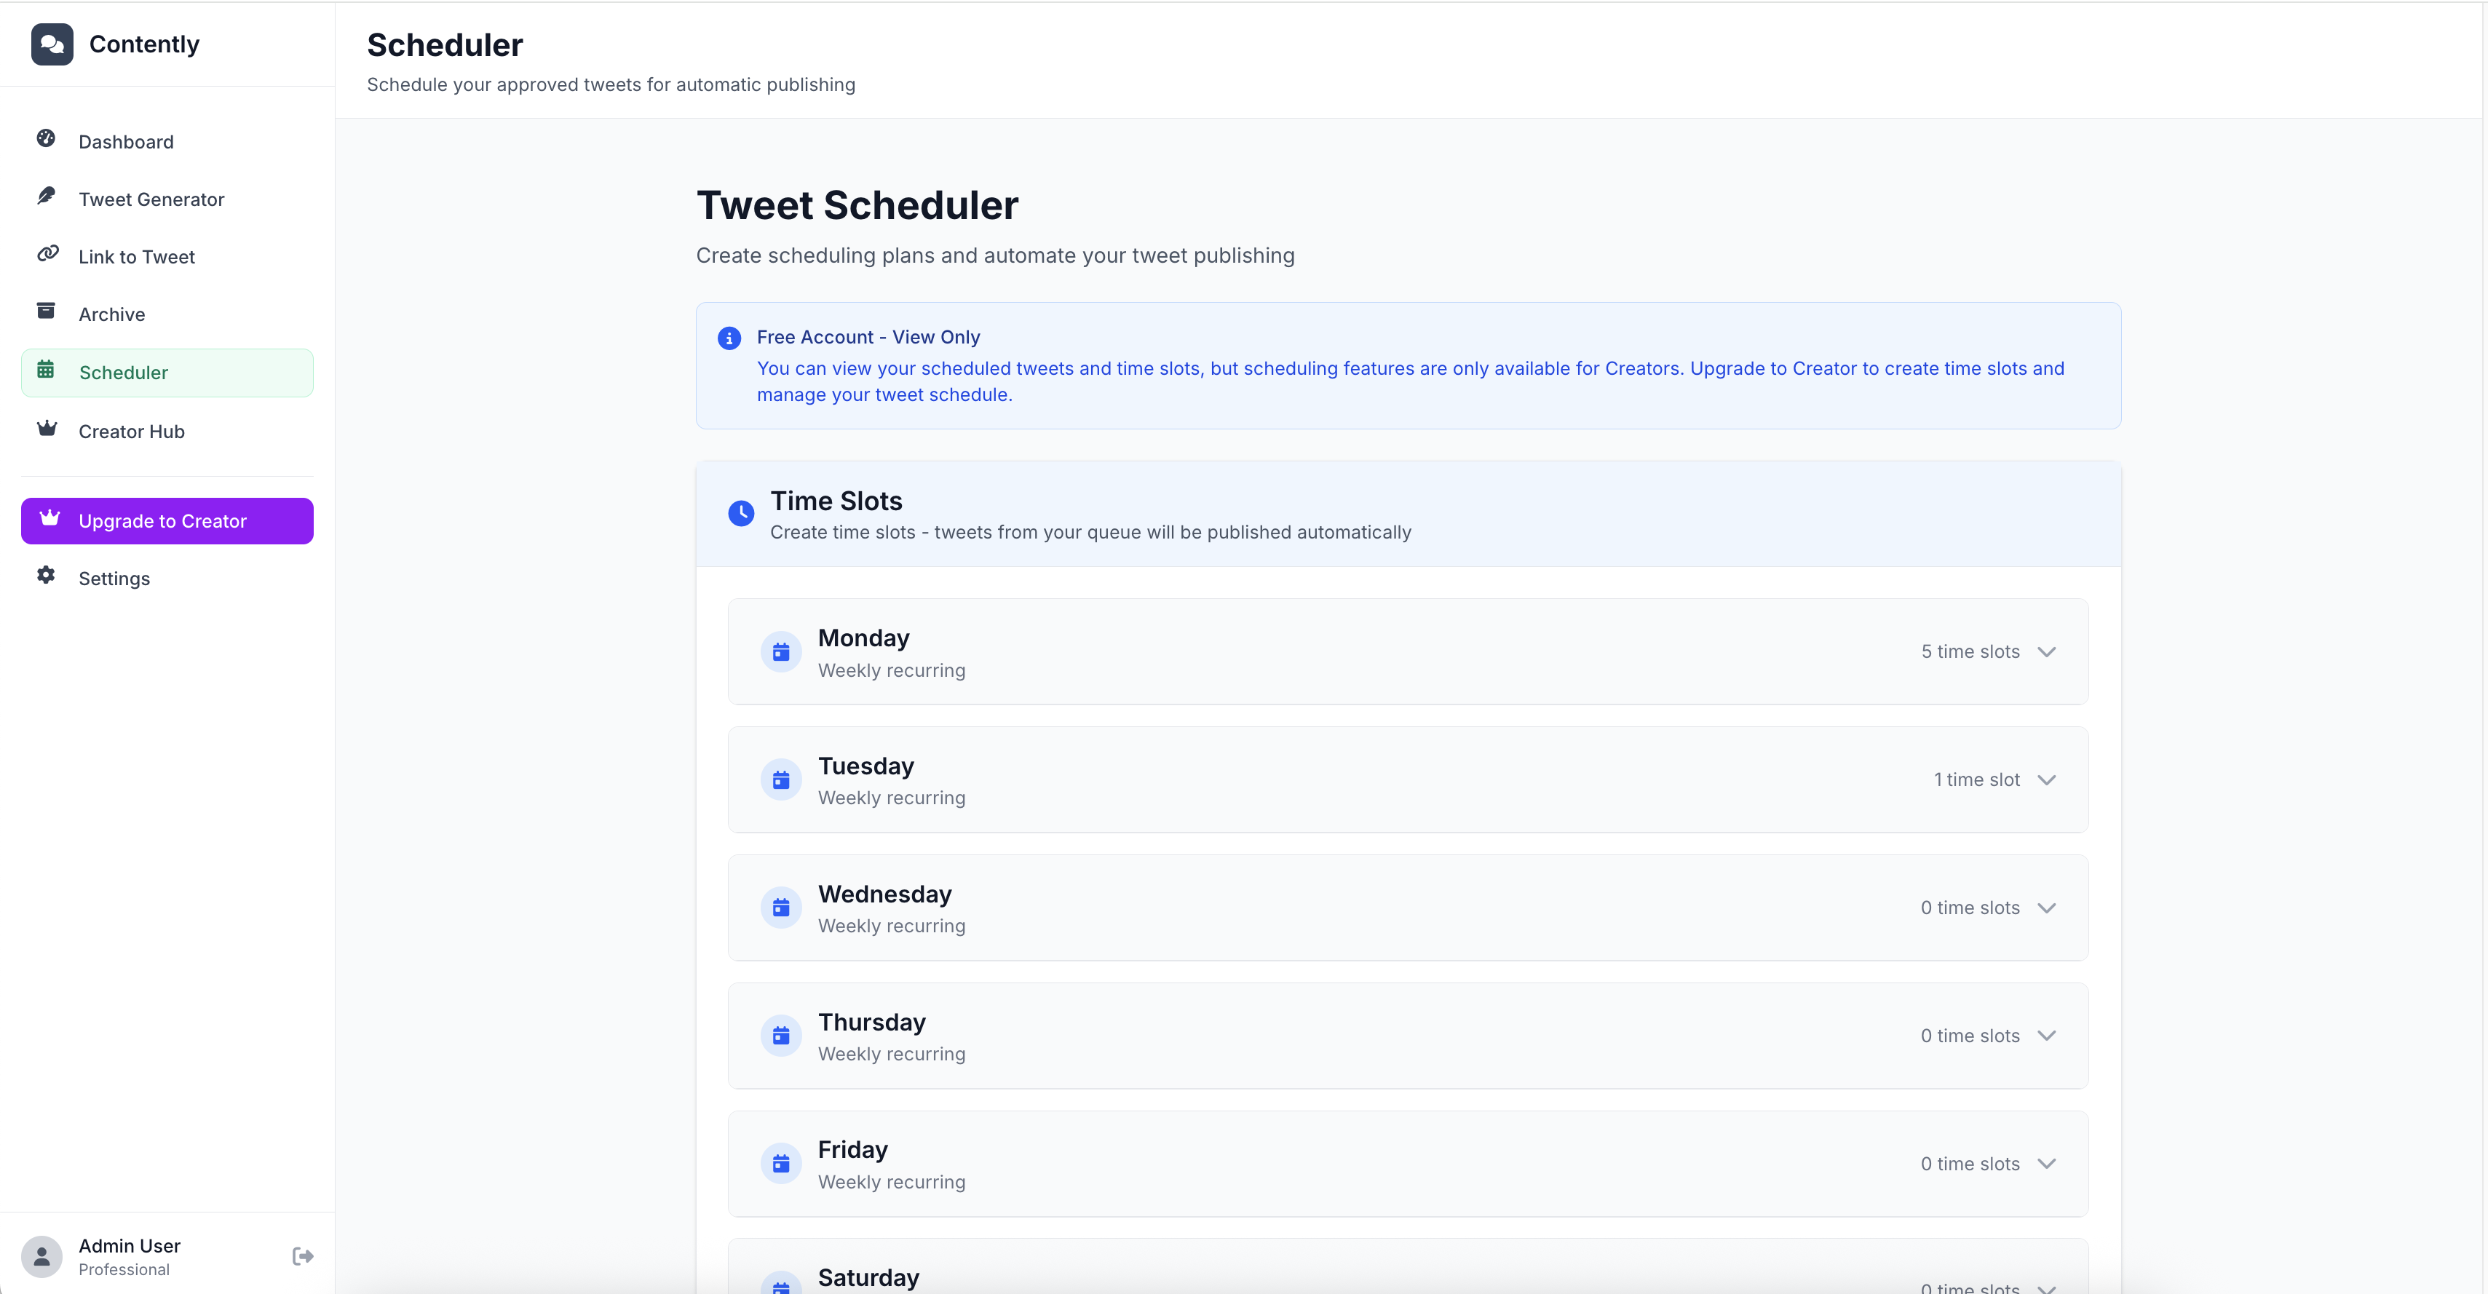Expand the Thursday row chevron

tap(2045, 1036)
